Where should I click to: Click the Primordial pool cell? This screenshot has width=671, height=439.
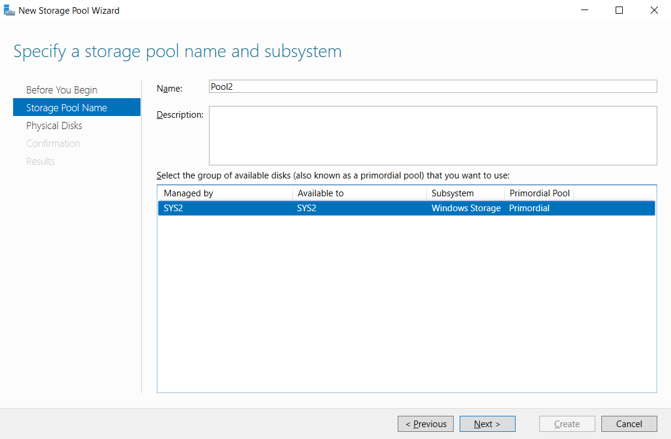pyautogui.click(x=529, y=208)
